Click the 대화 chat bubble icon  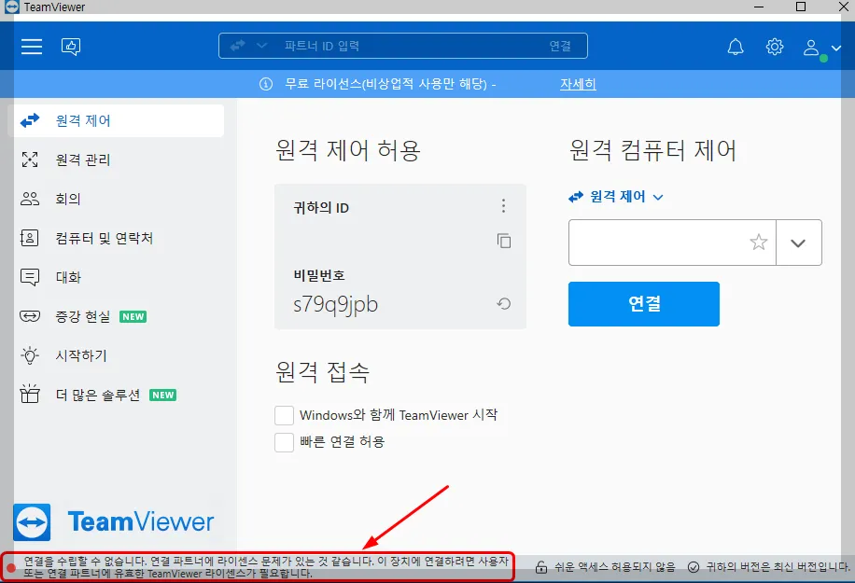click(x=30, y=277)
